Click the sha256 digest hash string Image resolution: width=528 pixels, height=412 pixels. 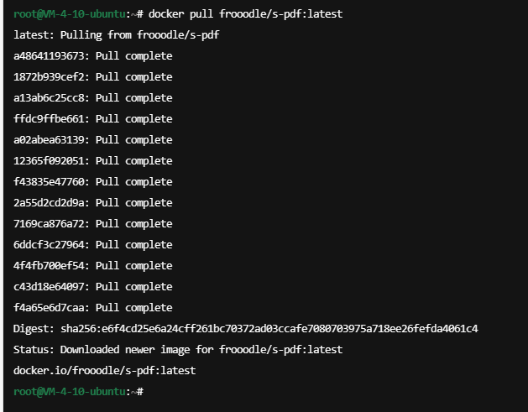(x=269, y=329)
